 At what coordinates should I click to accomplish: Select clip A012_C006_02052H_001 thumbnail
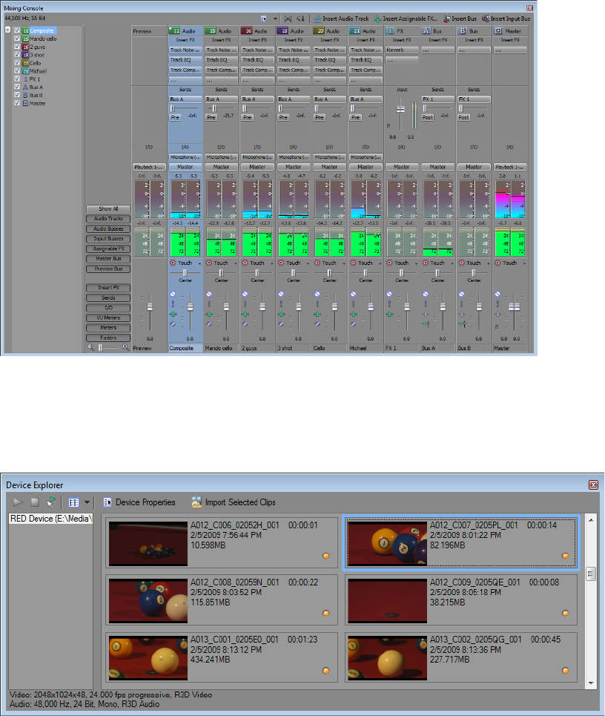point(148,543)
